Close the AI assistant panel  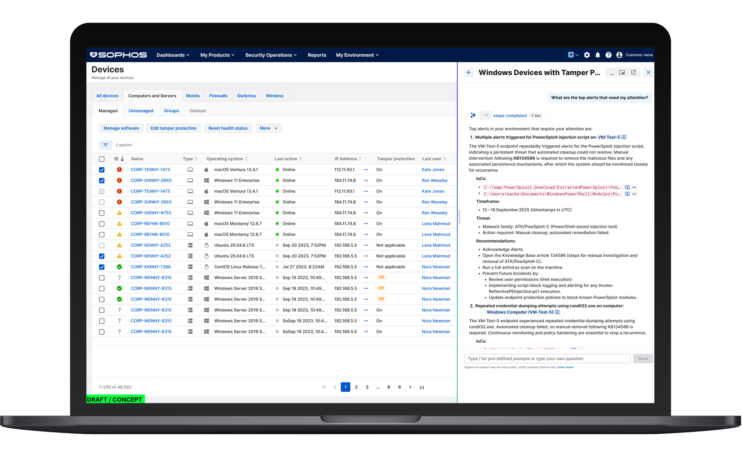[648, 72]
